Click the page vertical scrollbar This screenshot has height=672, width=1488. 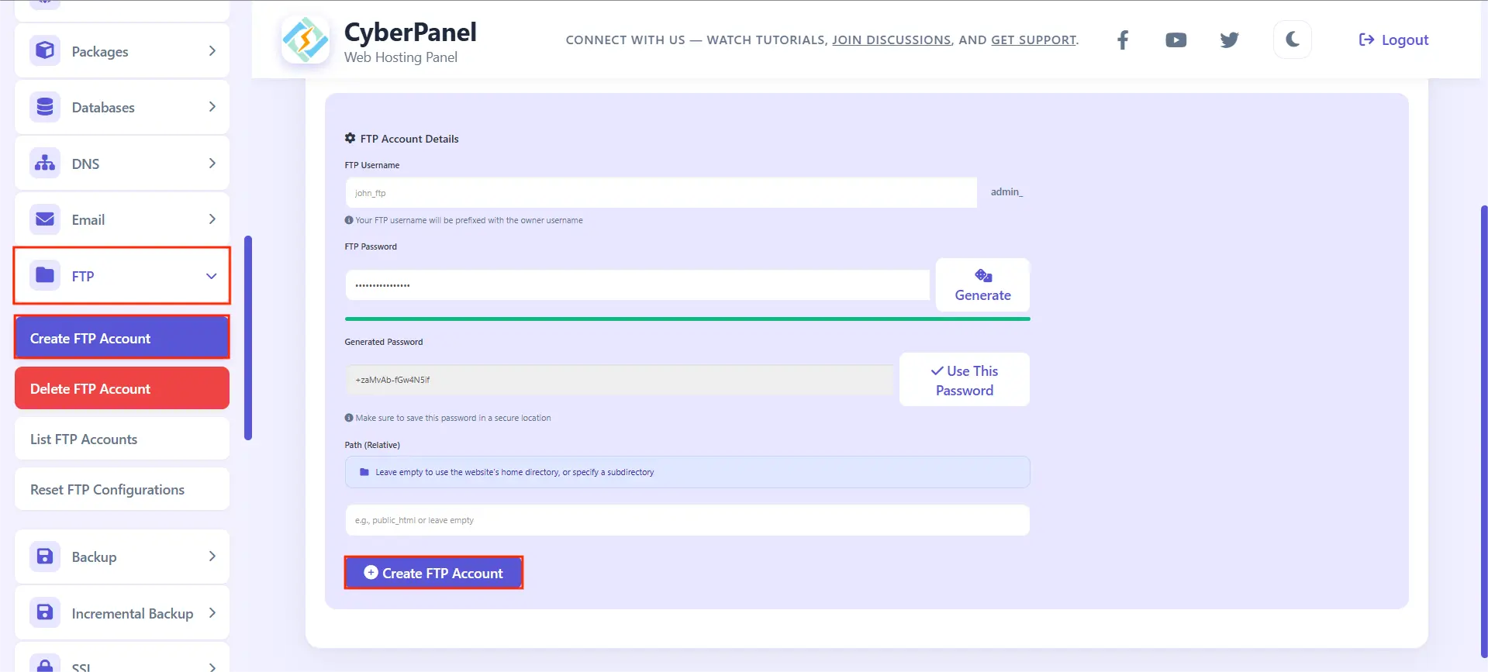click(1484, 431)
